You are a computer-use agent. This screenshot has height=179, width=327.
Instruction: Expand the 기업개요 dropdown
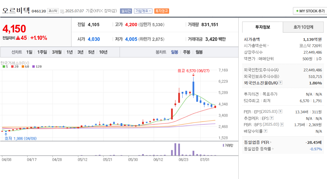(143, 11)
